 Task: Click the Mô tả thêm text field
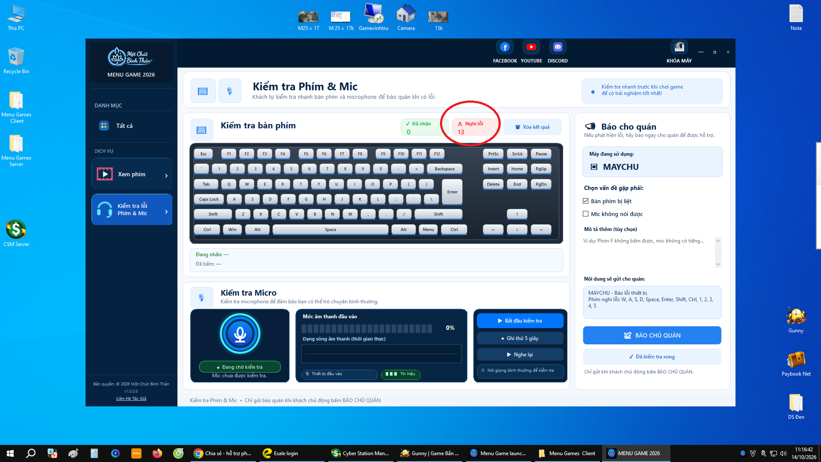[x=648, y=252]
